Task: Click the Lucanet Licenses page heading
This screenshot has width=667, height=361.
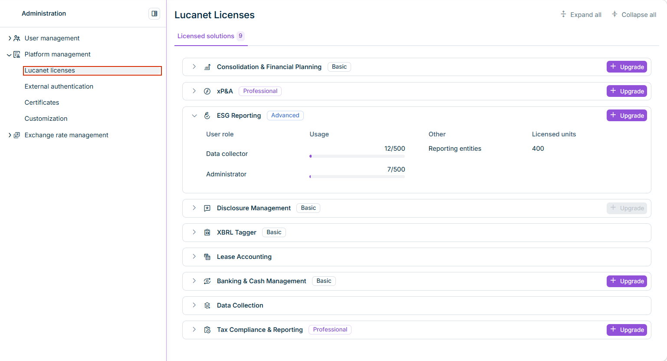Action: pos(214,15)
